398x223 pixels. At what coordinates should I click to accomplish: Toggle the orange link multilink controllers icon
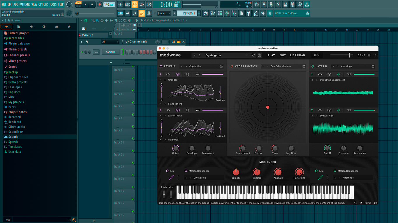pyautogui.click(x=142, y=13)
